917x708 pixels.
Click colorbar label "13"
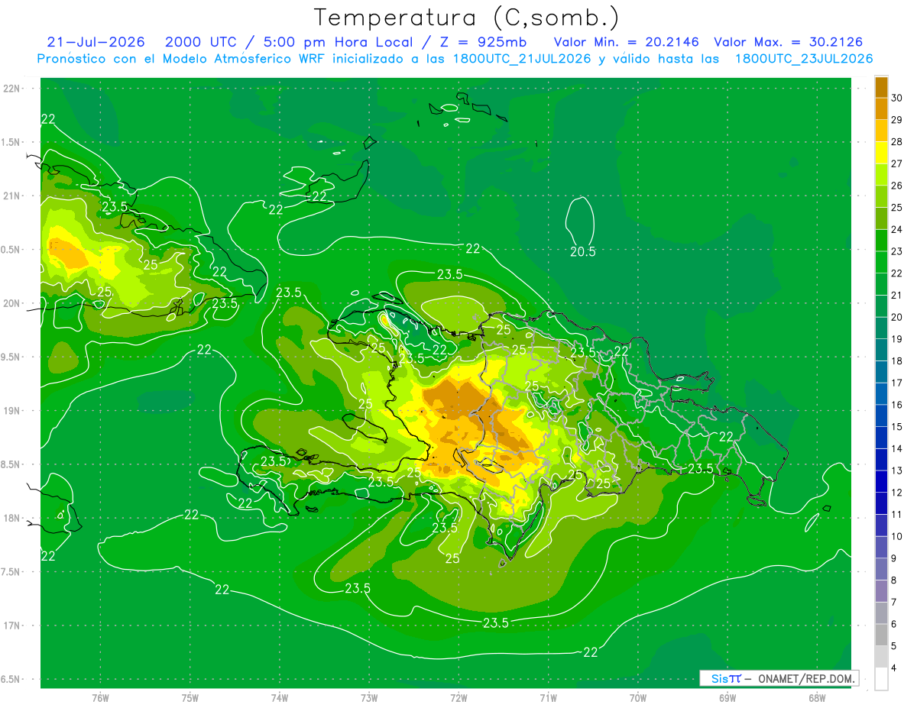pos(897,470)
